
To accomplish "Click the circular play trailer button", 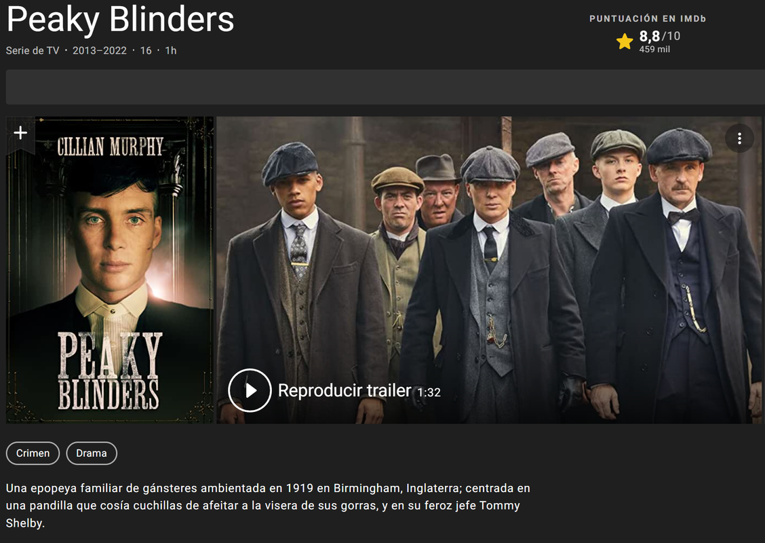I will point(250,391).
